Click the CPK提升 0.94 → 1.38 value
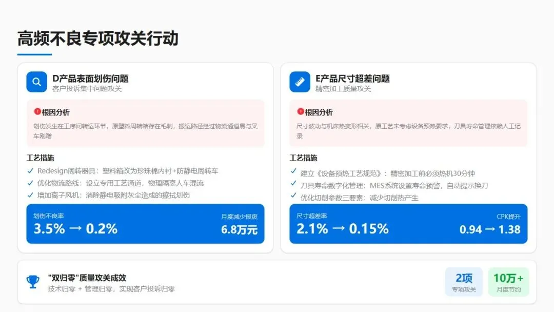The width and height of the screenshot is (554, 312). [490, 230]
